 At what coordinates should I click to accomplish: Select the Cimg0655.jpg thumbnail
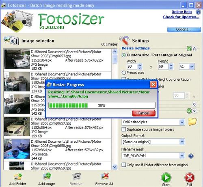pos(17,82)
